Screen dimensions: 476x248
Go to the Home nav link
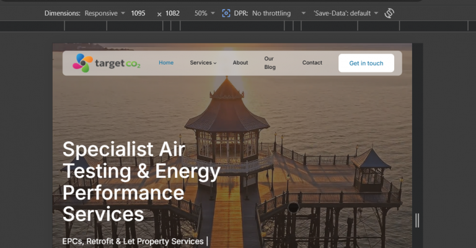coord(166,63)
